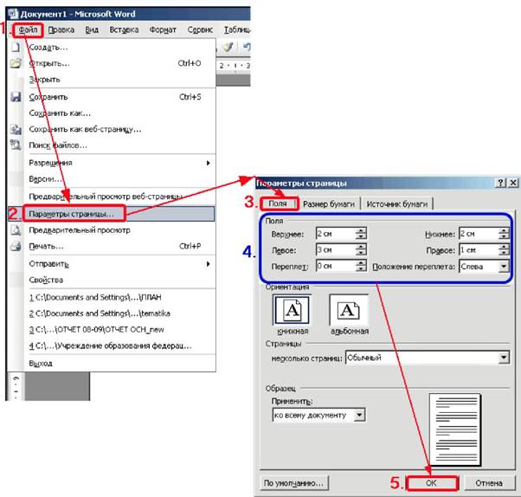Click the format painter brush toolbar icon
Viewport: 521px width, 497px height.
pyautogui.click(x=228, y=47)
